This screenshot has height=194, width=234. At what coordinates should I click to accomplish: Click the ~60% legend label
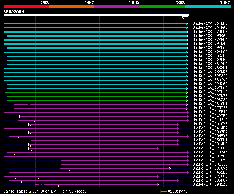134,3
